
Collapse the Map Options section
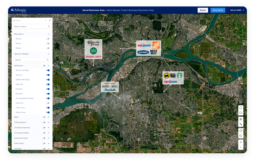point(49,34)
